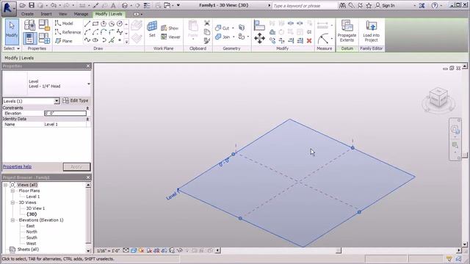Open the Select panel dropdown
Viewport: 470px width, 264px height.
point(12,48)
